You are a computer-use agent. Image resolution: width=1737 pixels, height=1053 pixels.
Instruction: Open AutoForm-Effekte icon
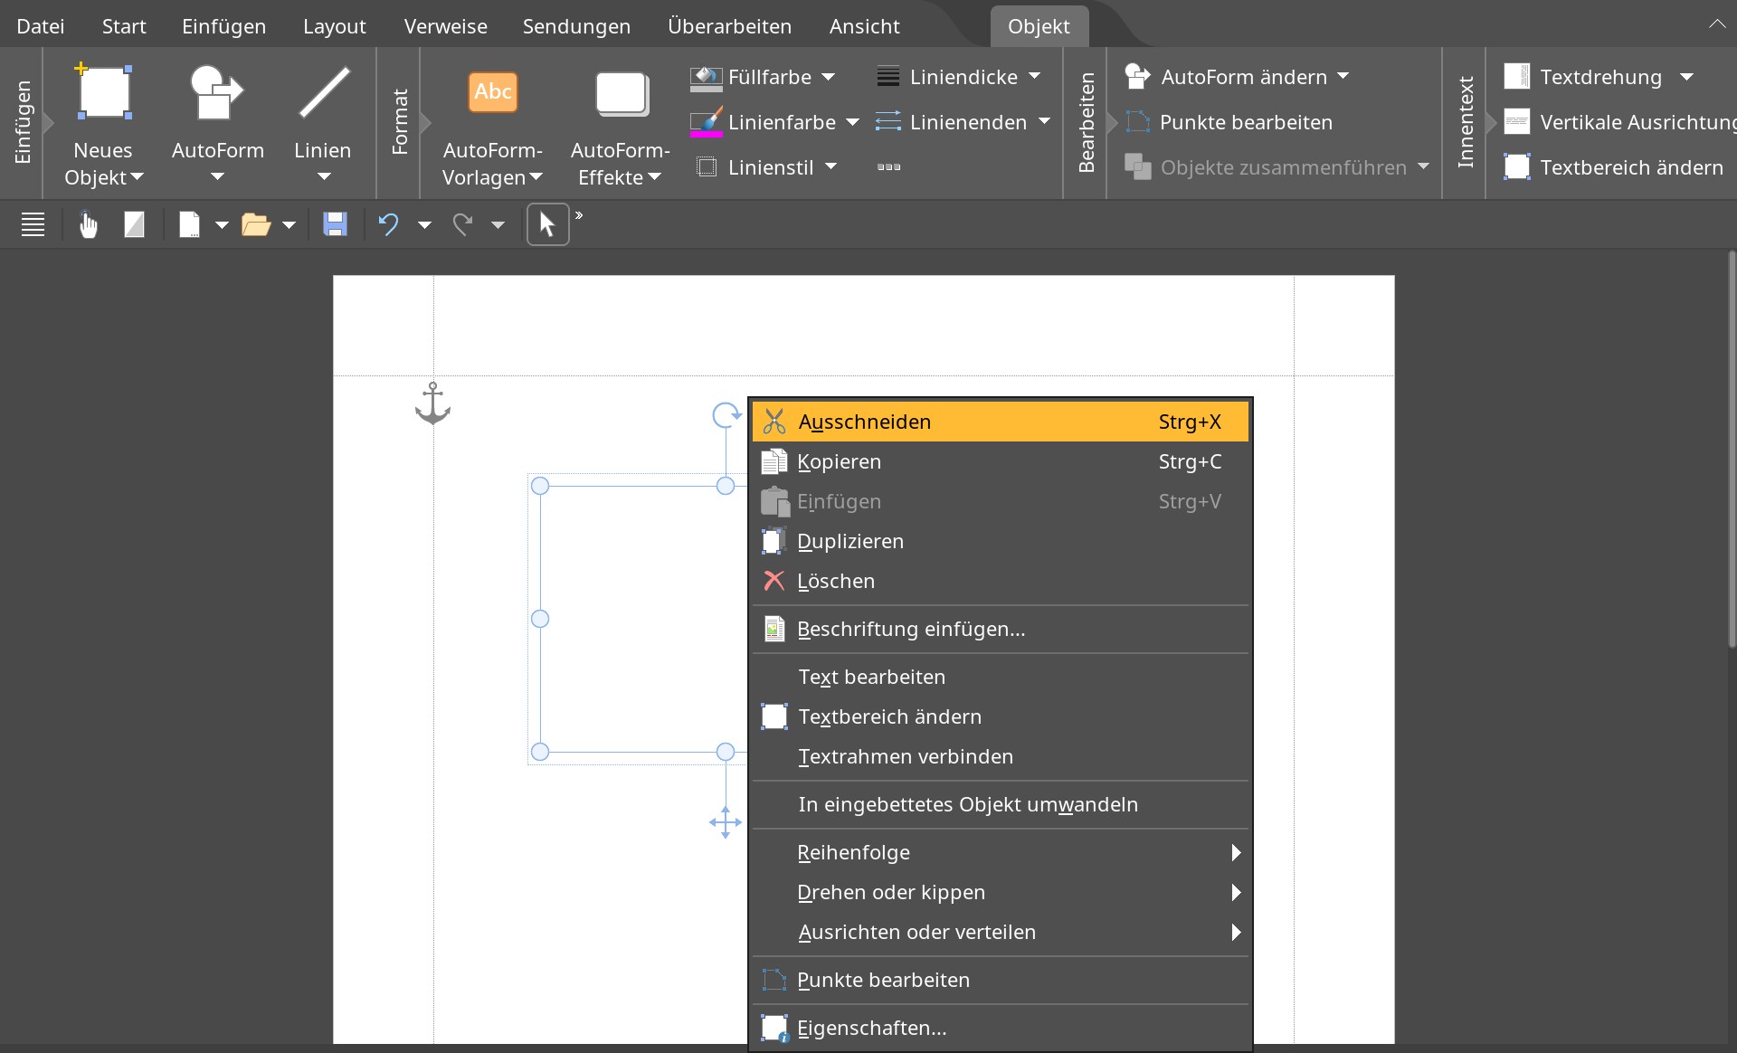[622, 93]
